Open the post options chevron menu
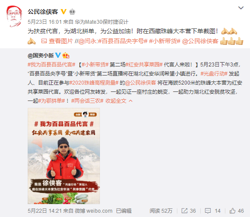250x217 pixels. [241, 8]
